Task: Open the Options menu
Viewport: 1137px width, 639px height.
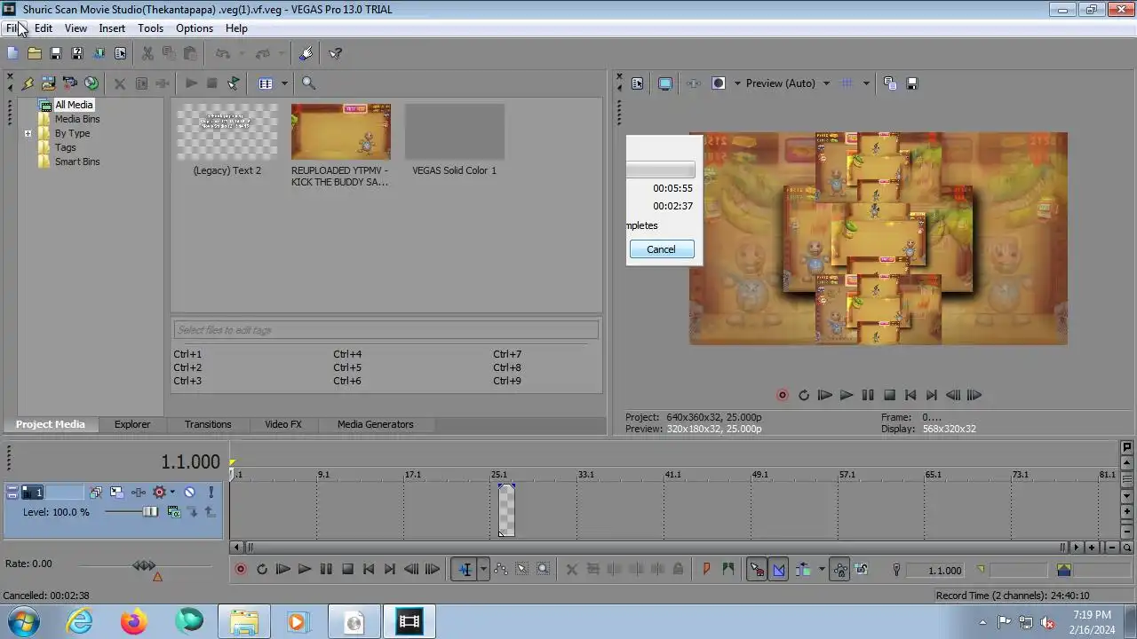Action: click(195, 28)
